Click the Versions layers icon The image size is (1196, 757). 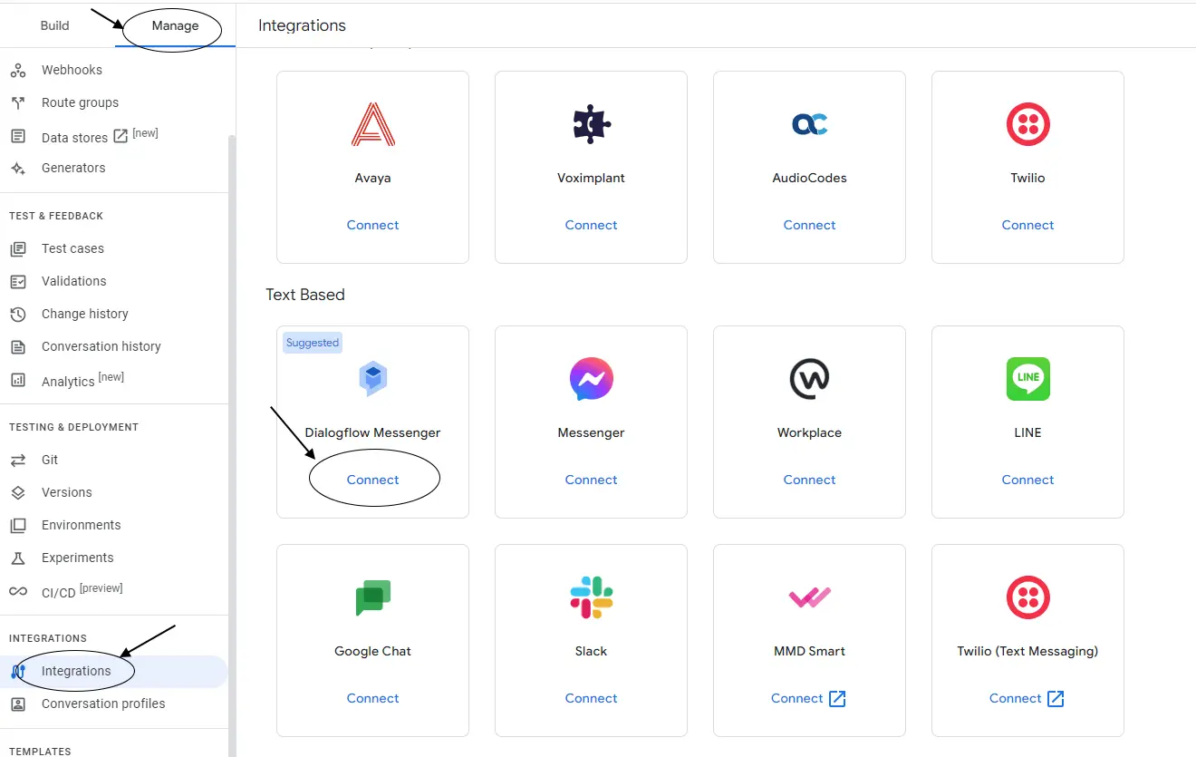[x=18, y=492]
